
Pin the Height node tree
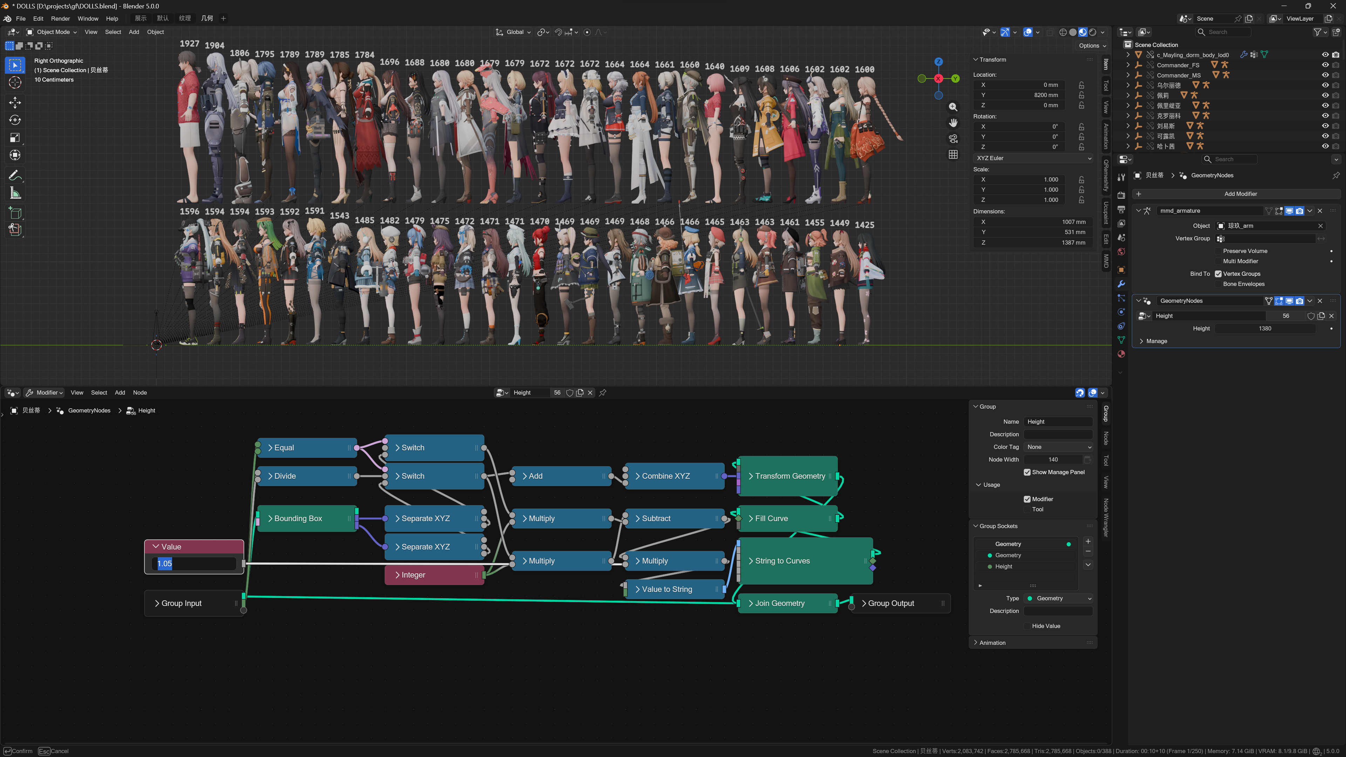[603, 393]
